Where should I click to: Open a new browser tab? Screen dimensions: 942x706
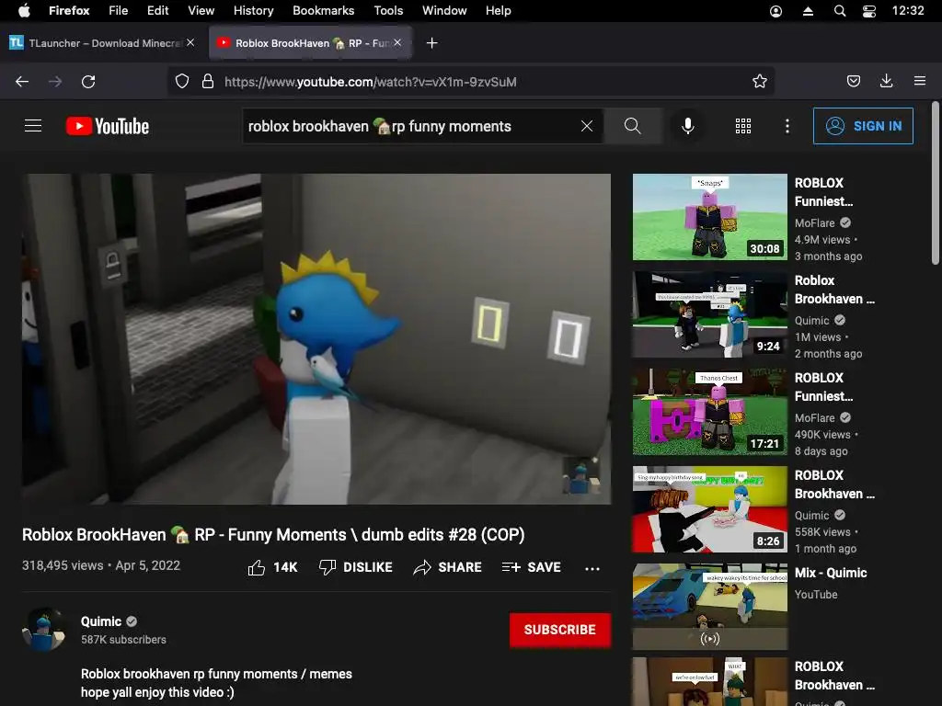click(431, 42)
